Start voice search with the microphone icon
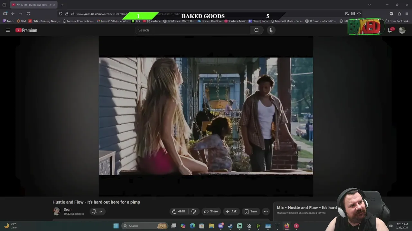This screenshot has width=412, height=231. (x=271, y=30)
